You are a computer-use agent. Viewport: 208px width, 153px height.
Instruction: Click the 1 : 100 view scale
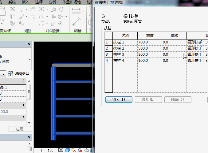(47, 150)
